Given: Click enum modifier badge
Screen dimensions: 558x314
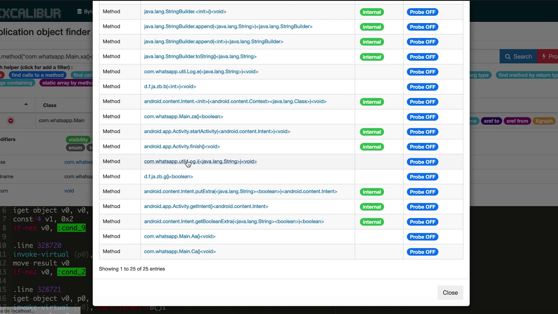Looking at the screenshot, I should pyautogui.click(x=75, y=148).
